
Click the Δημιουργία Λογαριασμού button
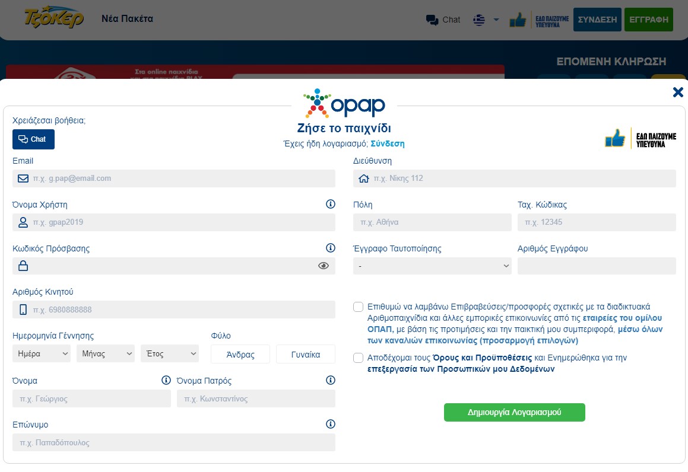[x=514, y=412]
